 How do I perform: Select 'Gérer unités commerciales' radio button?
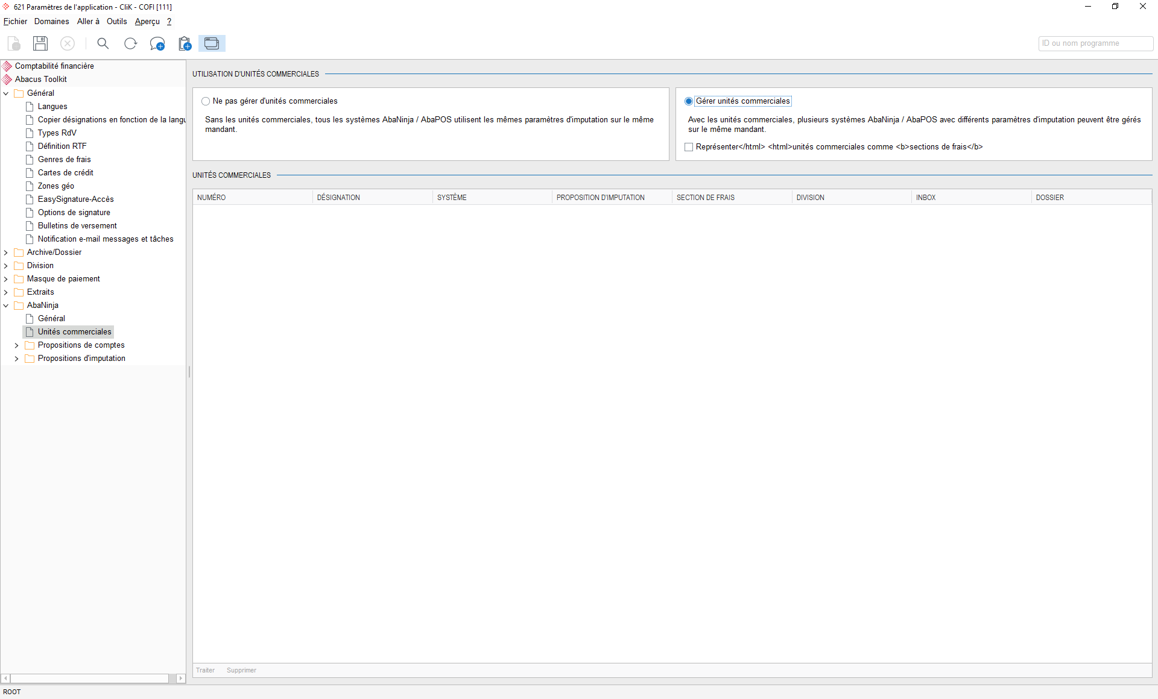pos(689,101)
